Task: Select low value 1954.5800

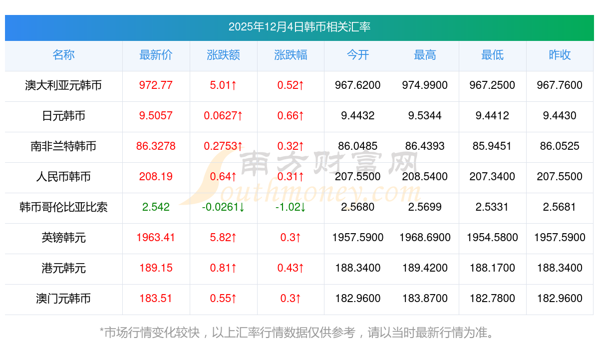Action: click(492, 238)
